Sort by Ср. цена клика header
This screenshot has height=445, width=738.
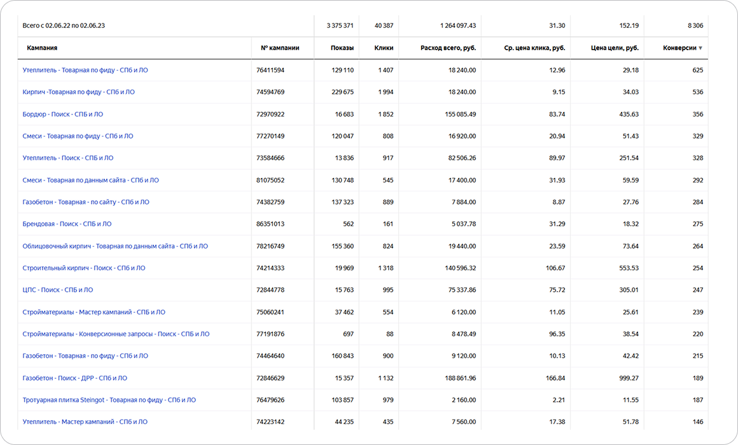pos(534,48)
